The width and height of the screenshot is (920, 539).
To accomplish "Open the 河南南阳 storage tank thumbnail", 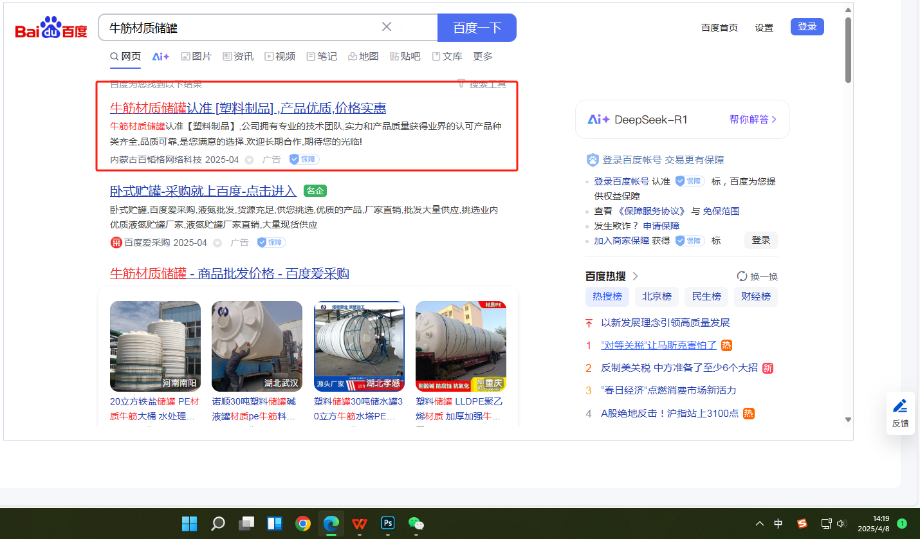I will tap(155, 346).
